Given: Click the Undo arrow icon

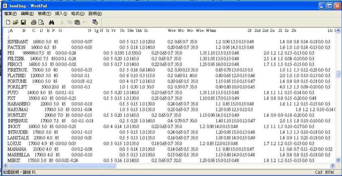Looking at the screenshot, I should click(x=85, y=22).
